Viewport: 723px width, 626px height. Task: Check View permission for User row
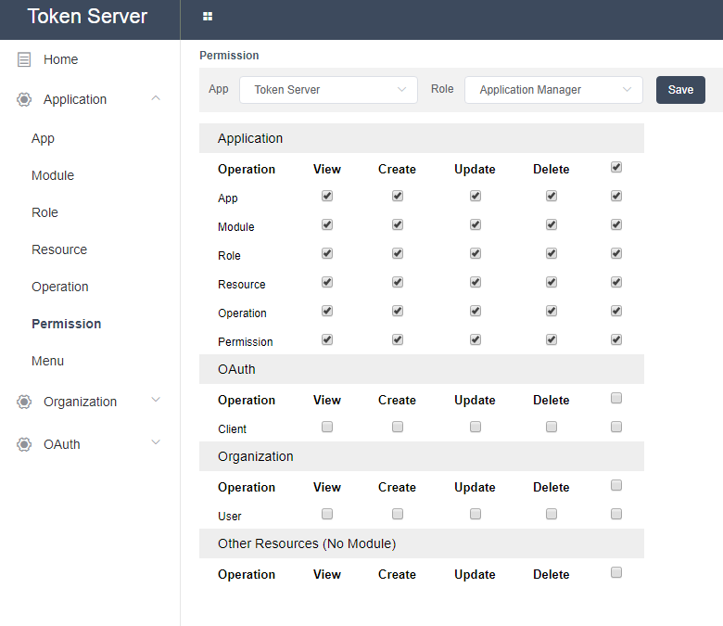point(327,514)
